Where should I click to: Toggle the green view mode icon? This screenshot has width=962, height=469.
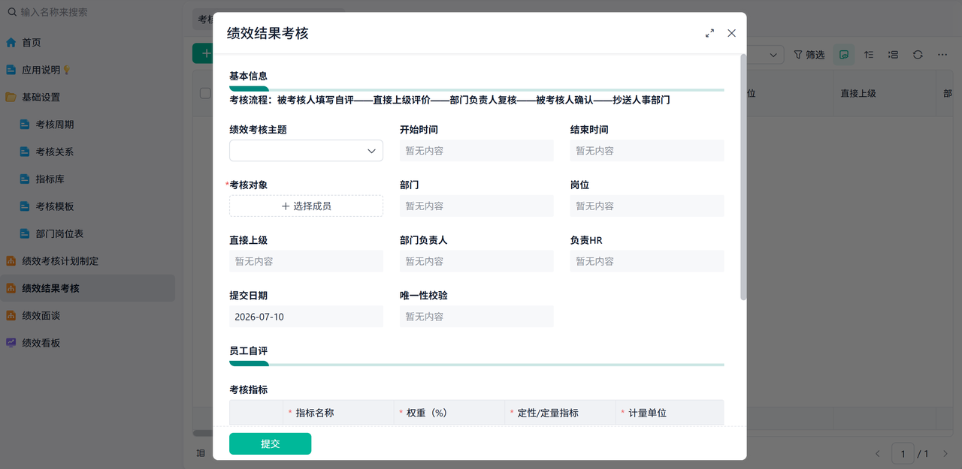point(844,55)
